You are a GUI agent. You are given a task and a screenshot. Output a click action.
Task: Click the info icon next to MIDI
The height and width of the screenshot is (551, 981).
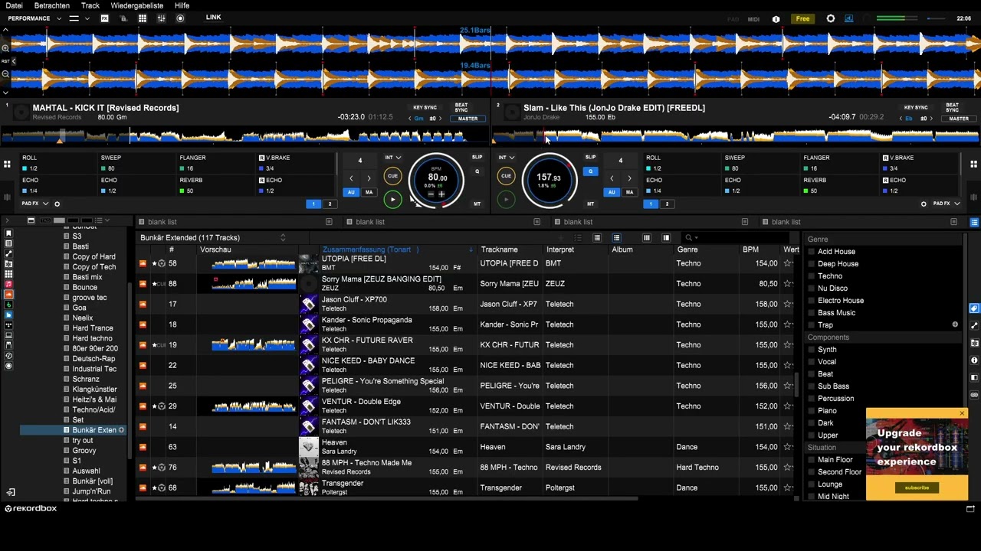pyautogui.click(x=776, y=19)
